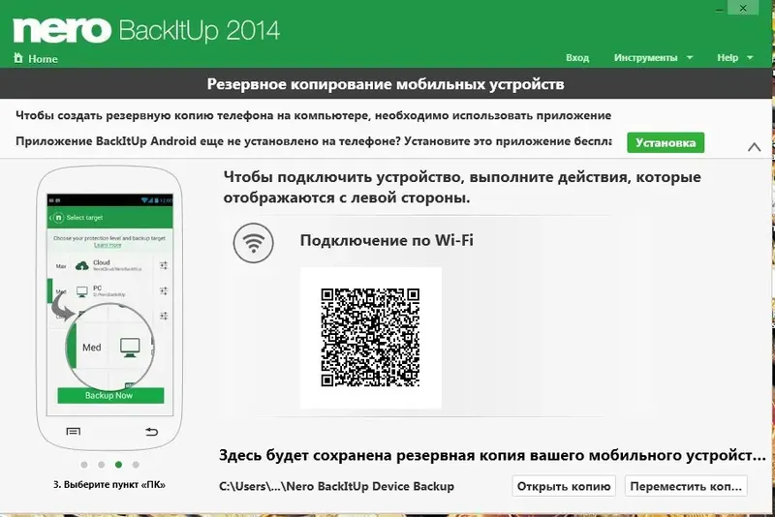Viewport: 775px width, 517px height.
Task: Click backup path C:\Users\...\Nero BackItUp Device Backup
Action: (x=336, y=486)
